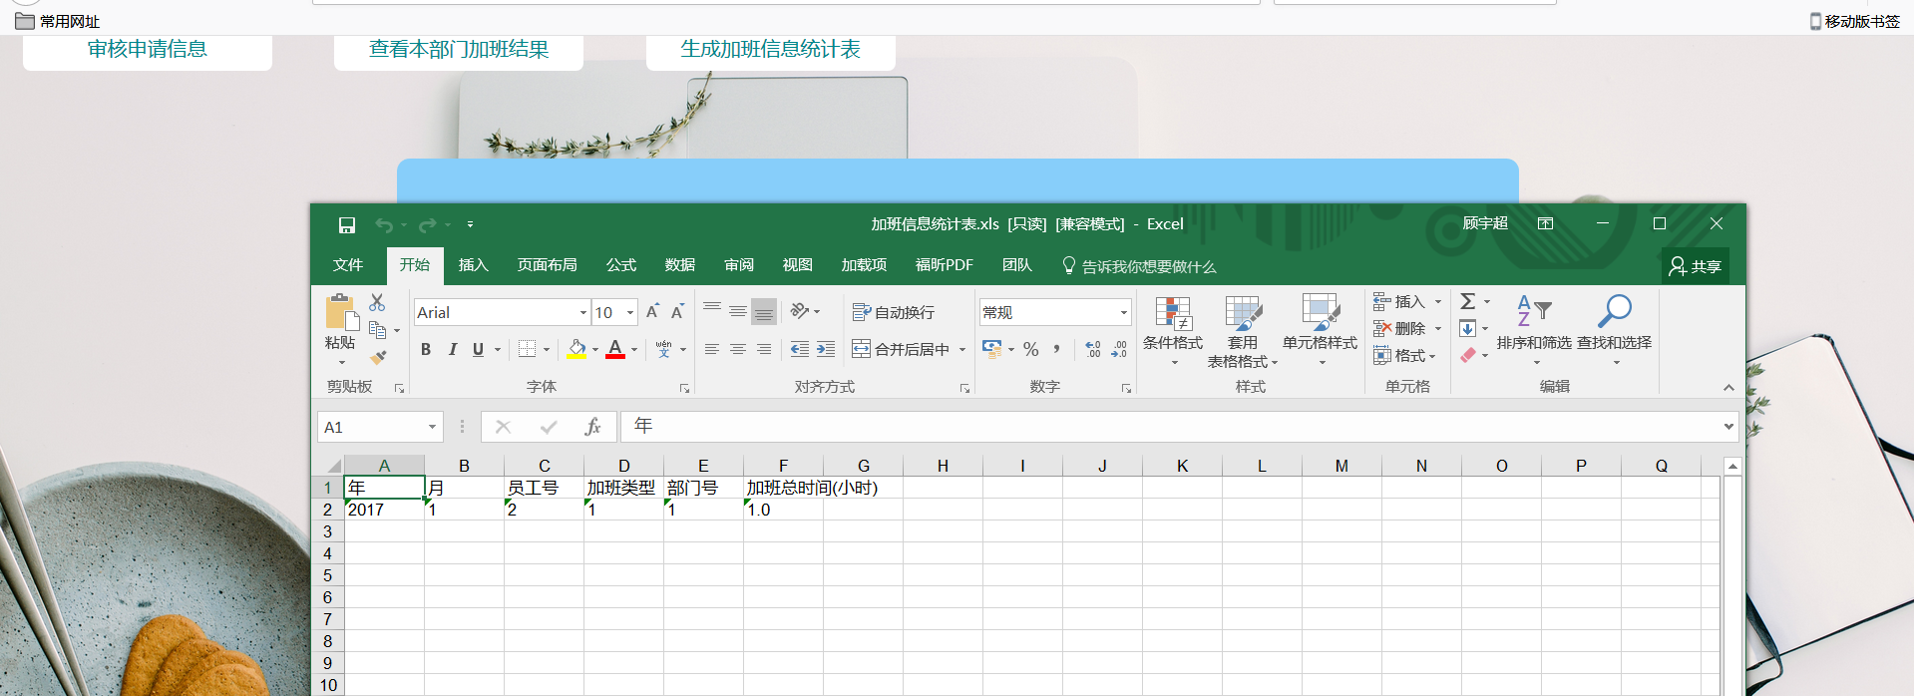This screenshot has width=1914, height=696.
Task: Toggle Bold formatting
Action: coord(426,349)
